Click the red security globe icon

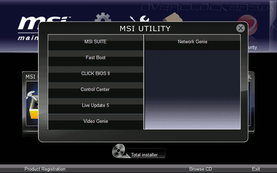coord(251,25)
